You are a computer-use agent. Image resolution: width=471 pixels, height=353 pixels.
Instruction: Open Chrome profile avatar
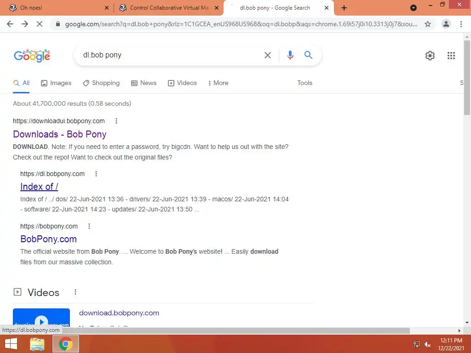pyautogui.click(x=446, y=24)
